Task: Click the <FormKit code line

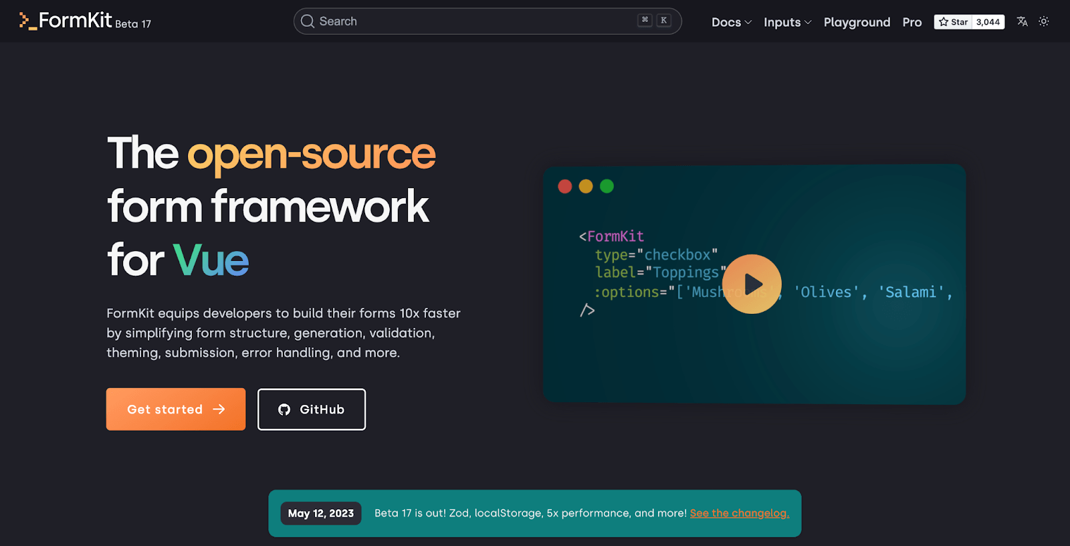Action: tap(611, 236)
